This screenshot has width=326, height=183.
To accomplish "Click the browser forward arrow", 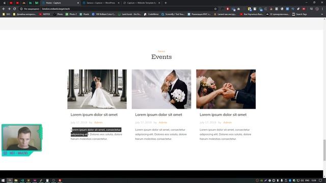I will [x=9, y=9].
